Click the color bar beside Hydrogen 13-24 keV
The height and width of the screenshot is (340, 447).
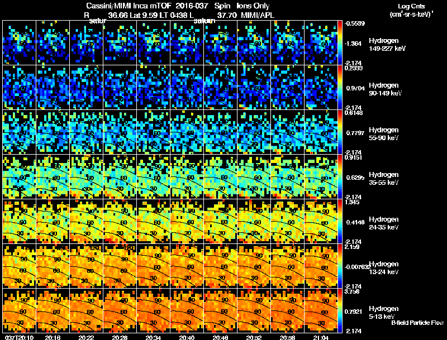pos(340,266)
